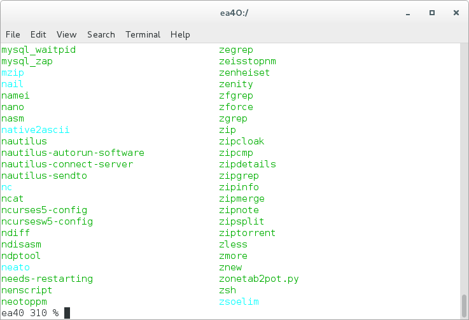This screenshot has height=320, width=469.
Task: Maximize the terminal window
Action: pyautogui.click(x=432, y=13)
